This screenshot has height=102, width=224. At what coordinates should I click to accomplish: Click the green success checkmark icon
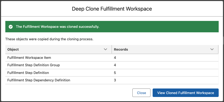[x=11, y=27]
